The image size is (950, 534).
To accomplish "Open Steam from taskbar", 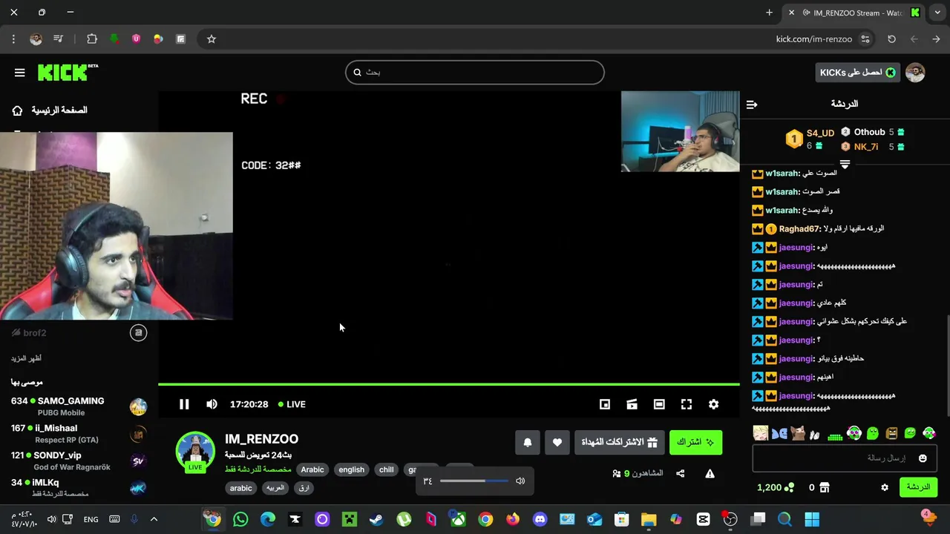I will pos(376,519).
